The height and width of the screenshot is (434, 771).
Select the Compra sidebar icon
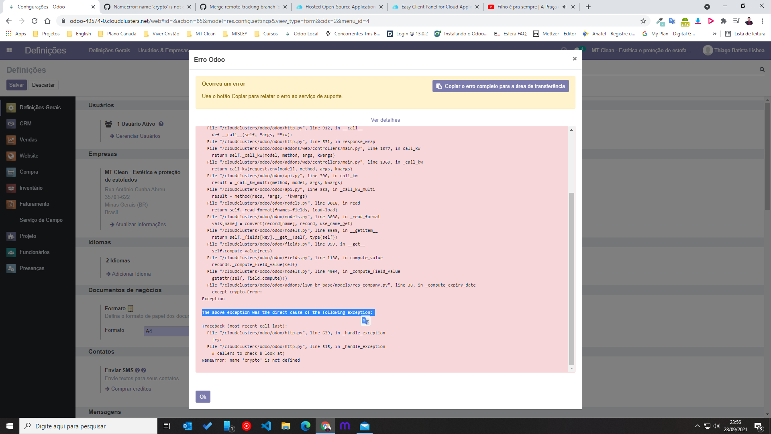click(10, 172)
